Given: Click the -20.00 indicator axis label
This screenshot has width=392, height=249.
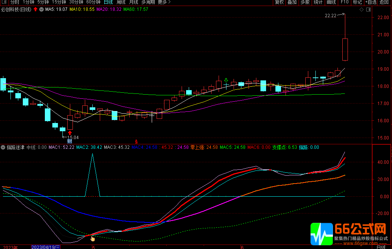Looking at the screenshot, I should click(383, 213).
